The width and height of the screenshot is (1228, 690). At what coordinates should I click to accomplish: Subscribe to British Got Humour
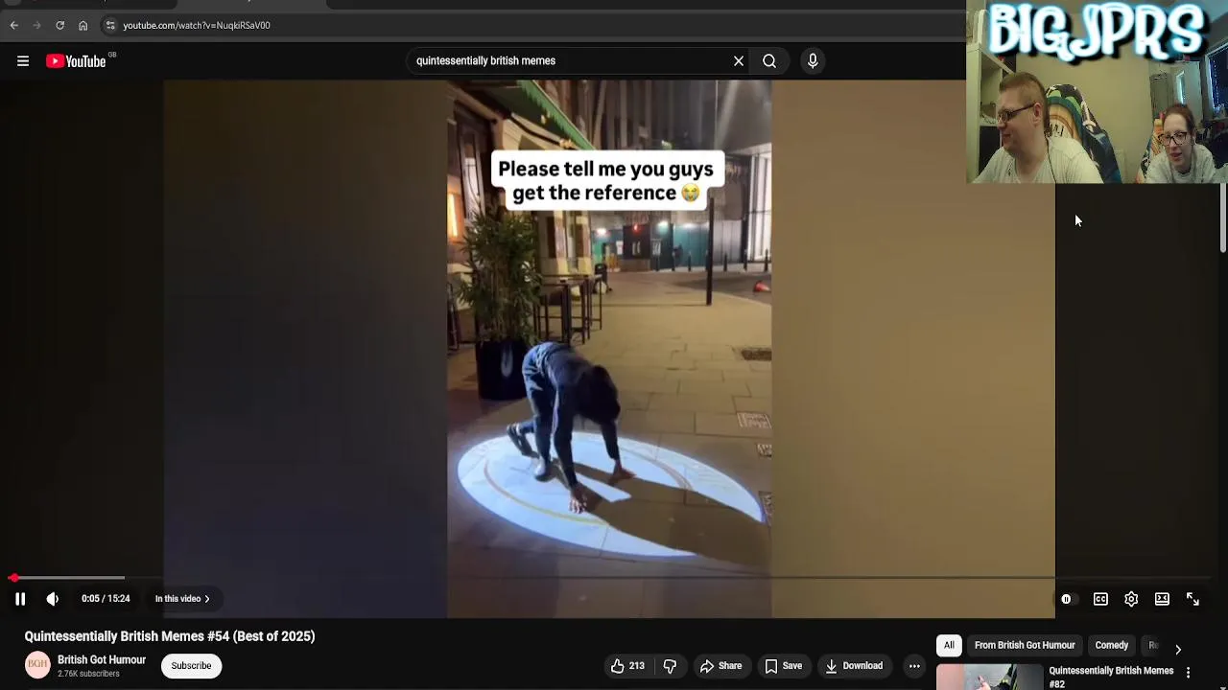pyautogui.click(x=191, y=666)
